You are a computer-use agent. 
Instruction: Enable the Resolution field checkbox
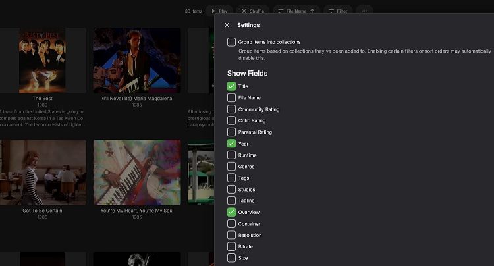click(231, 235)
